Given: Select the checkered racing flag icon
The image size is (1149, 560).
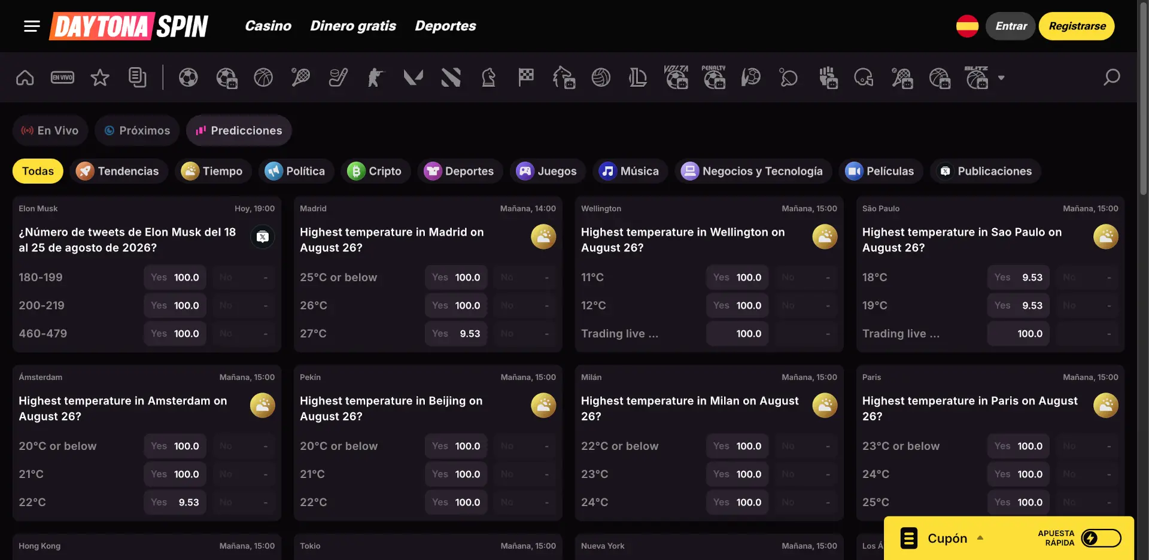Looking at the screenshot, I should click(526, 77).
